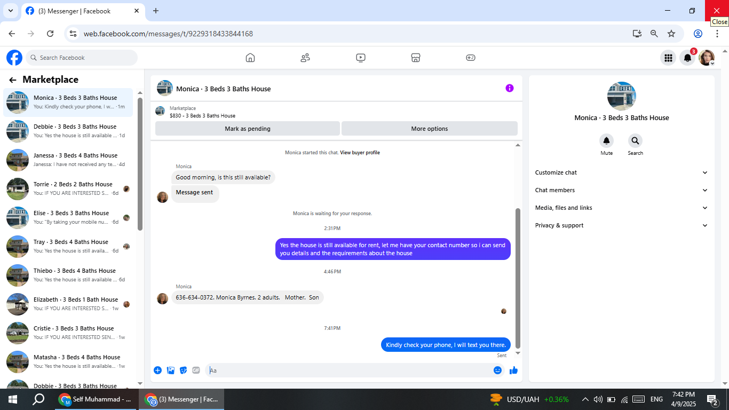Open Notifications bell with 3 badge
The image size is (729, 410).
point(688,58)
